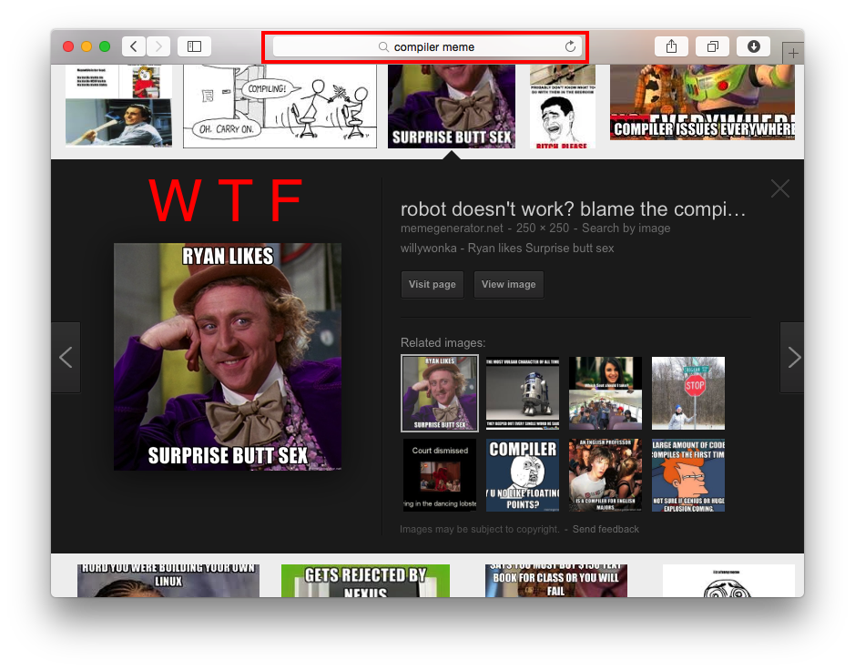855x670 pixels.
Task: Open the large Willy Wonka preview image
Action: pyautogui.click(x=228, y=357)
